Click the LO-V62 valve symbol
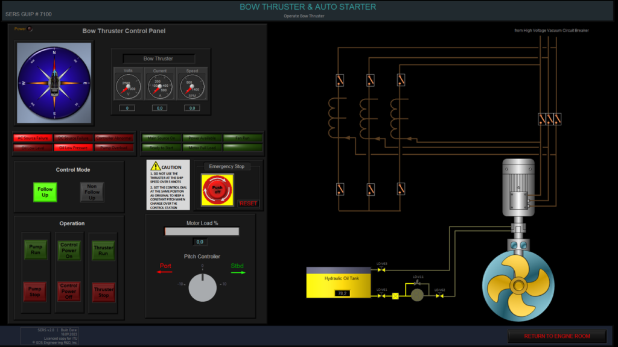The height and width of the screenshot is (347, 618). pyautogui.click(x=441, y=296)
